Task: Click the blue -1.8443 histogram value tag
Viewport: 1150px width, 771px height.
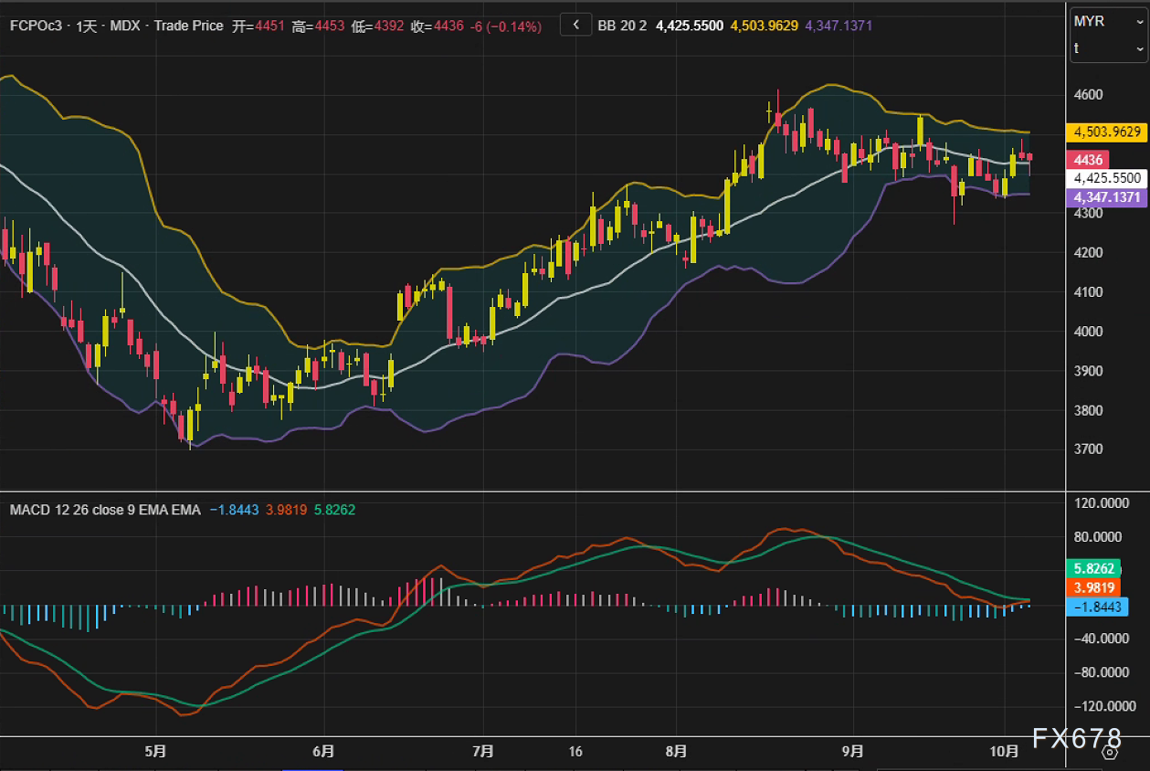Action: click(1097, 607)
